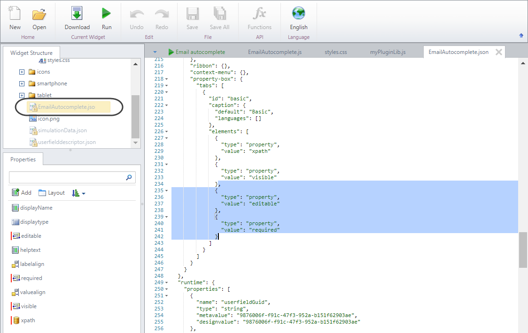Open the tab list dropdown arrow

(x=155, y=52)
